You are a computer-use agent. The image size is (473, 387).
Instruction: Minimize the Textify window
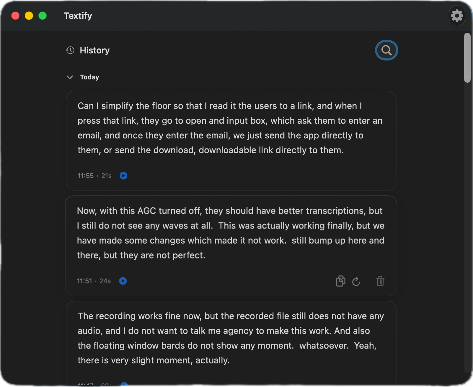click(x=29, y=16)
